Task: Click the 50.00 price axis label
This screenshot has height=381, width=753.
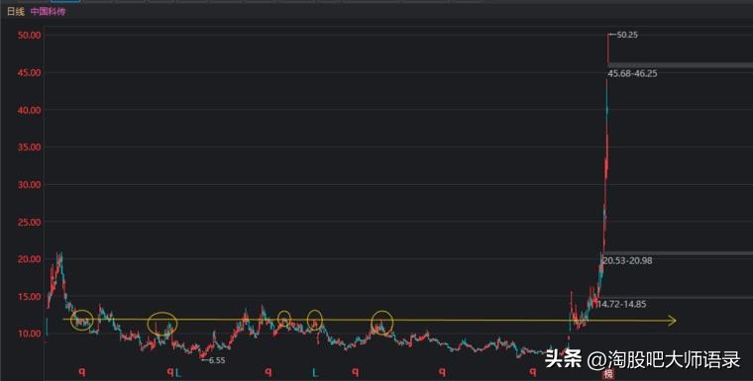Action: coord(30,35)
